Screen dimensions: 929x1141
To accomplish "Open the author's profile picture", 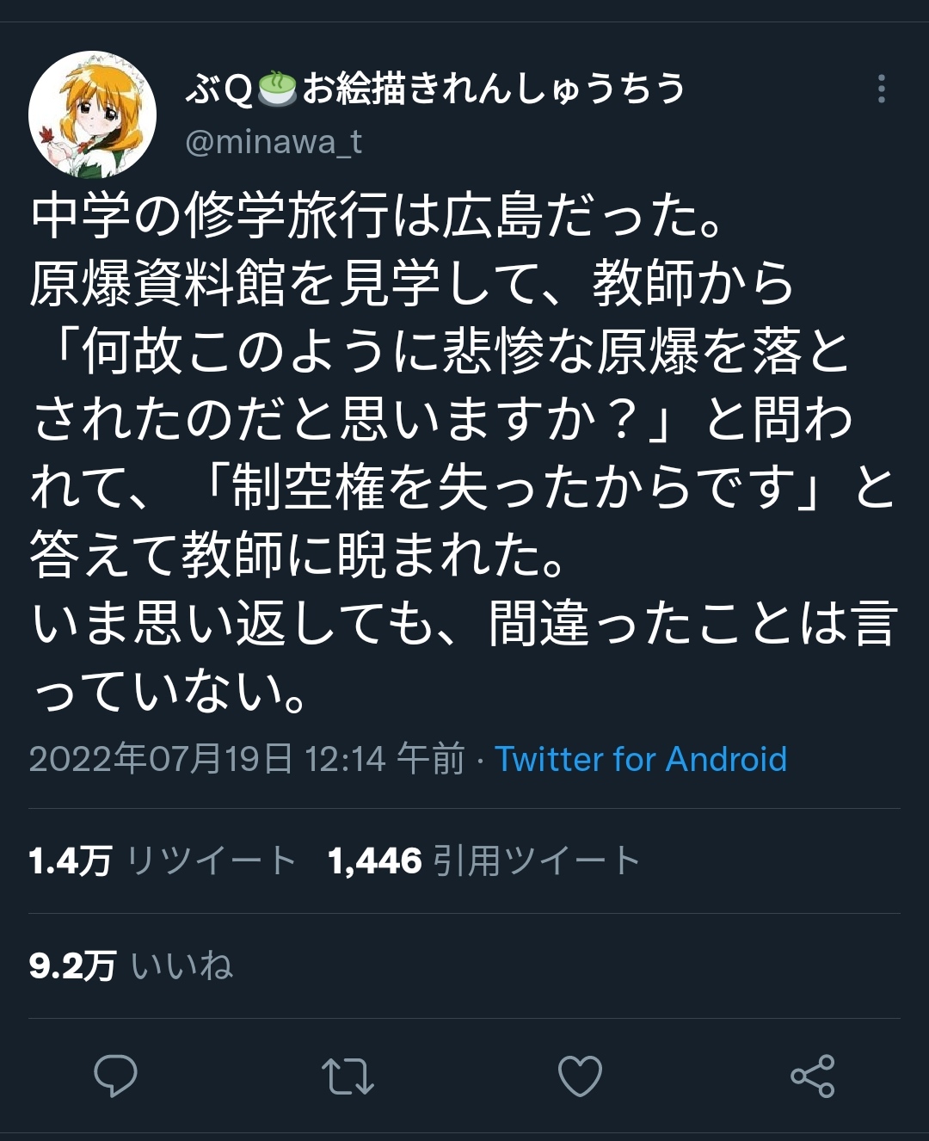I will [x=93, y=114].
